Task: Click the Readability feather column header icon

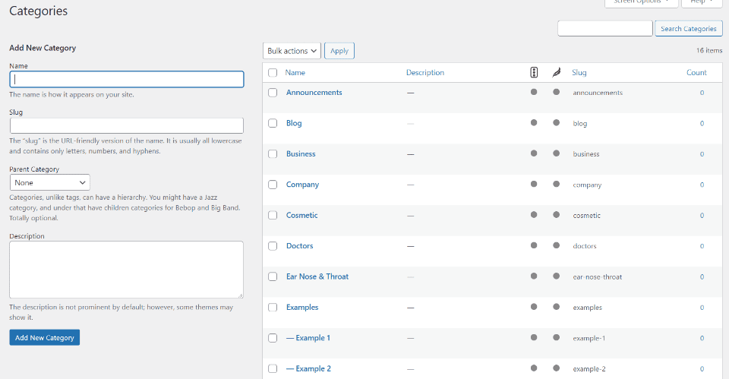Action: pos(556,73)
